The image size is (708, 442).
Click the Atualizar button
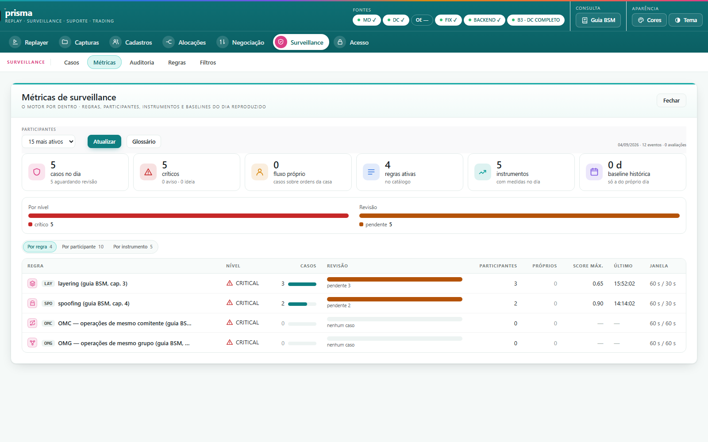[104, 141]
